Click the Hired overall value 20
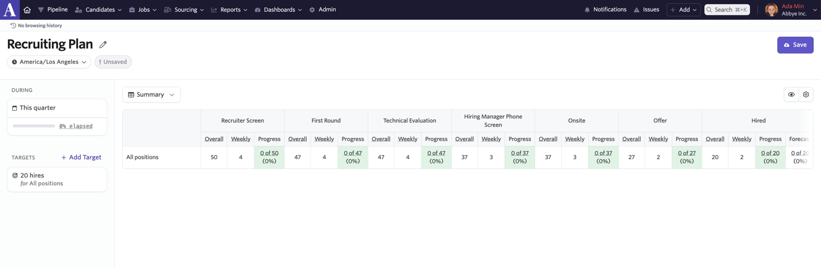Screen dimensions: 821x267 click(x=715, y=157)
